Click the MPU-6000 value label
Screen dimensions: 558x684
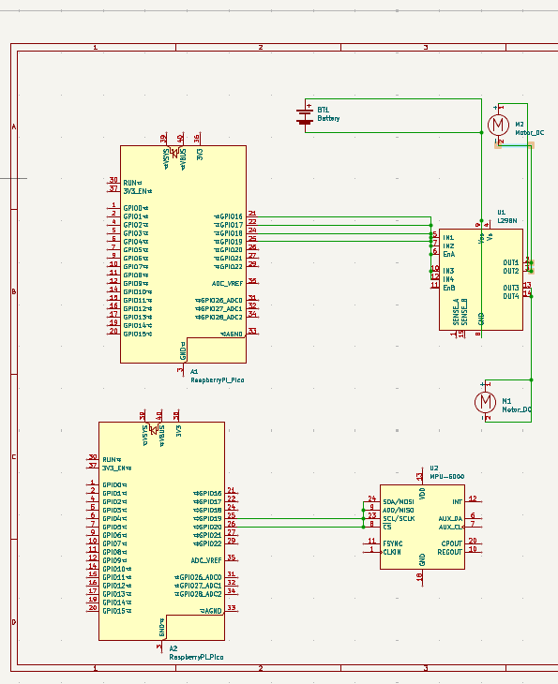coord(446,476)
